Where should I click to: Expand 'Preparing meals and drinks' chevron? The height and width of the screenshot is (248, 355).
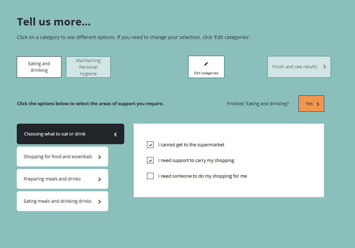(x=99, y=179)
